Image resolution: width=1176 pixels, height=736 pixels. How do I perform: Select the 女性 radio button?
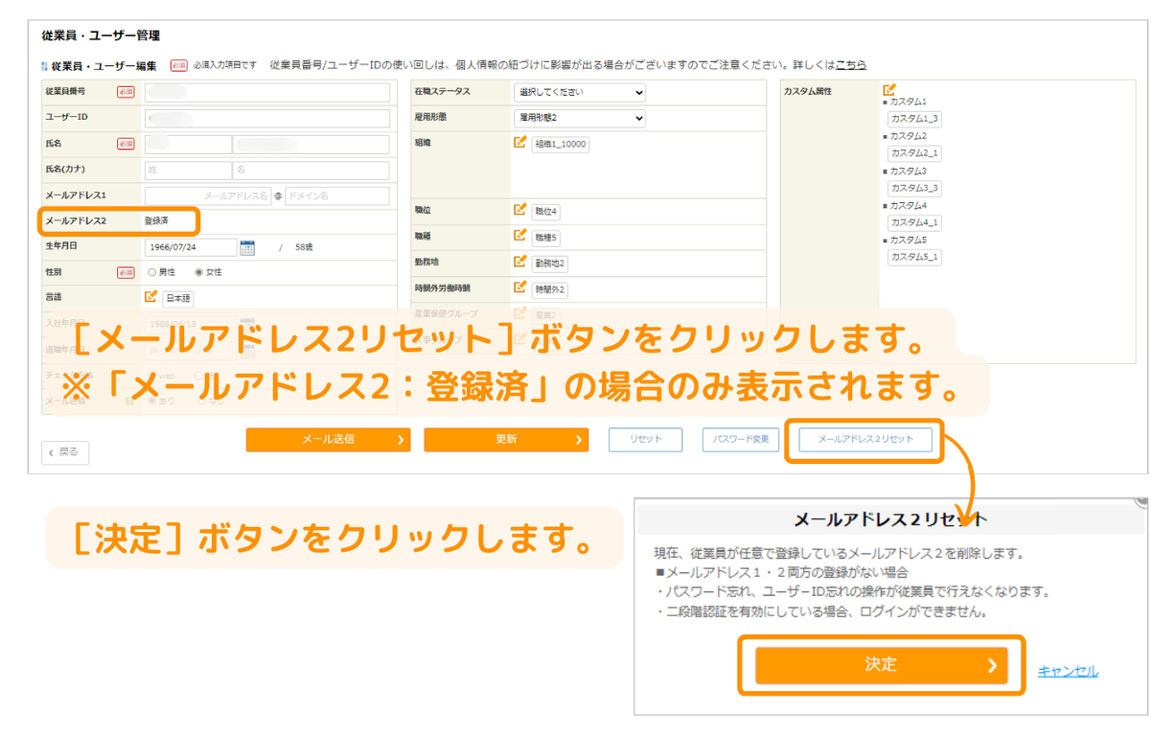coord(199,272)
